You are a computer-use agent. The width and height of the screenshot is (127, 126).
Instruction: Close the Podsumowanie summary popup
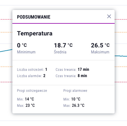pyautogui.click(x=109, y=16)
